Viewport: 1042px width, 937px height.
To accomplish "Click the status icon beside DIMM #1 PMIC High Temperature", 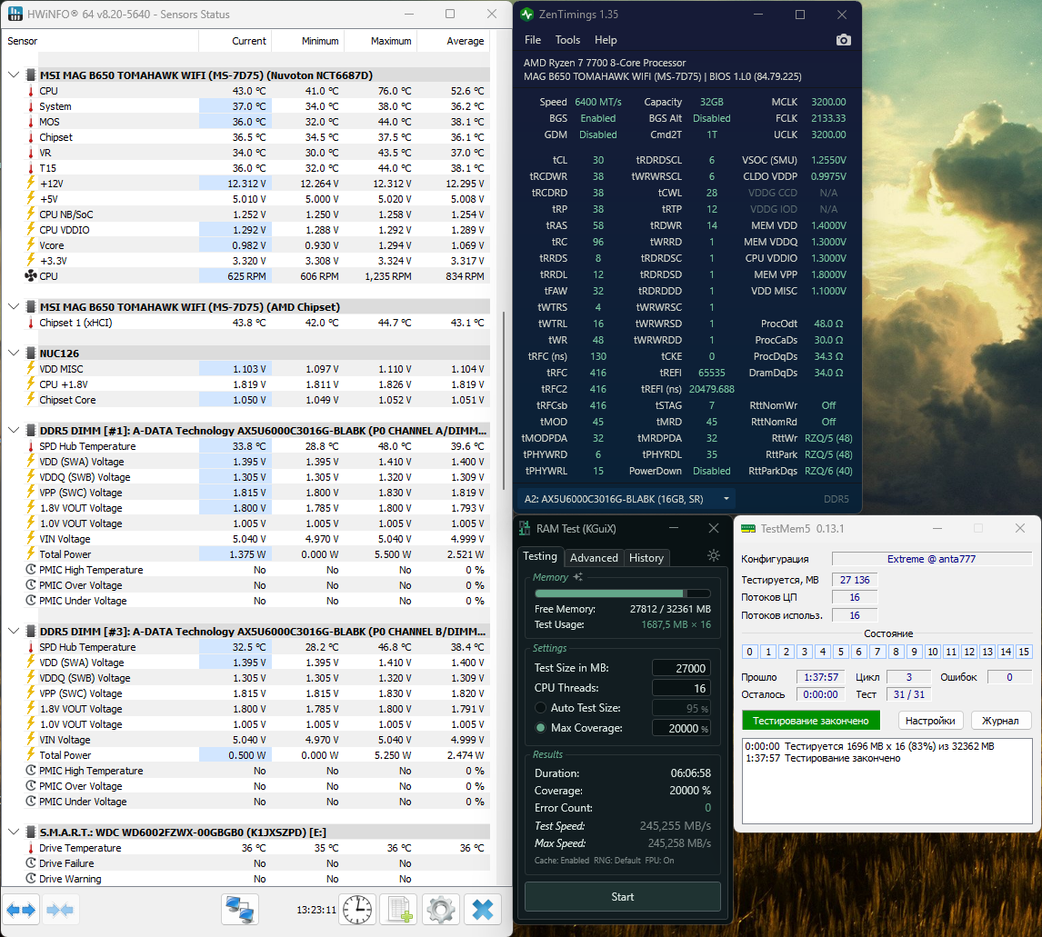I will (x=31, y=570).
